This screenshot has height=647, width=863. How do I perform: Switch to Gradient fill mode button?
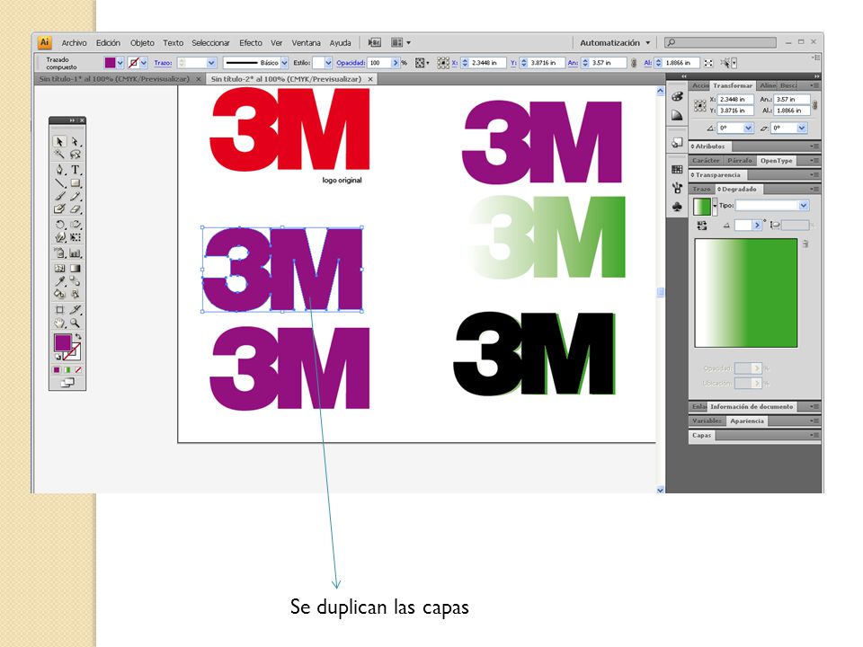67,370
